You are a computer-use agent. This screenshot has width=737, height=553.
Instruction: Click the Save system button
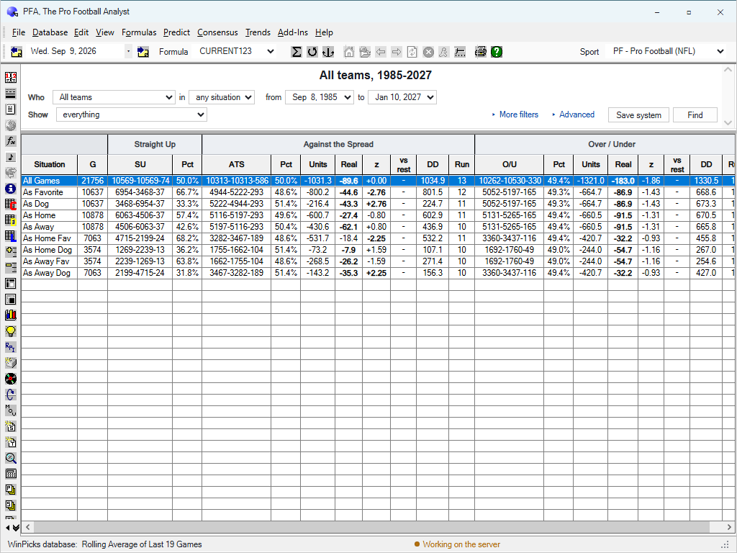pyautogui.click(x=638, y=115)
